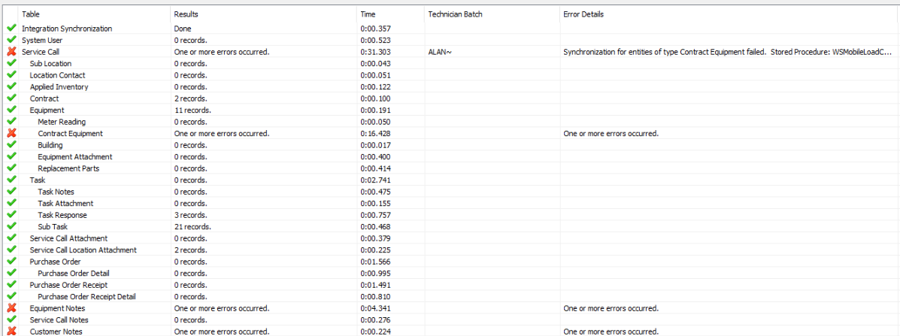Click the red error icon beside Service Call
900x336 pixels.
(11, 52)
